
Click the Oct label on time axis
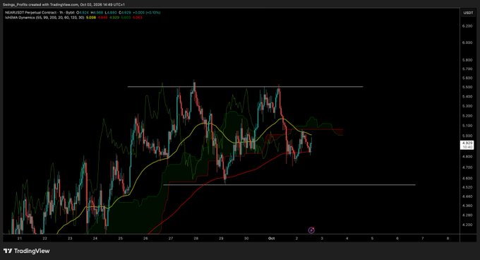coord(271,238)
